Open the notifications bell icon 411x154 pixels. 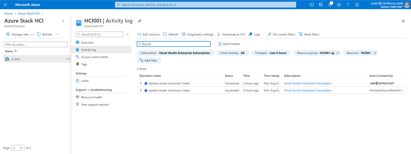tap(330, 4)
